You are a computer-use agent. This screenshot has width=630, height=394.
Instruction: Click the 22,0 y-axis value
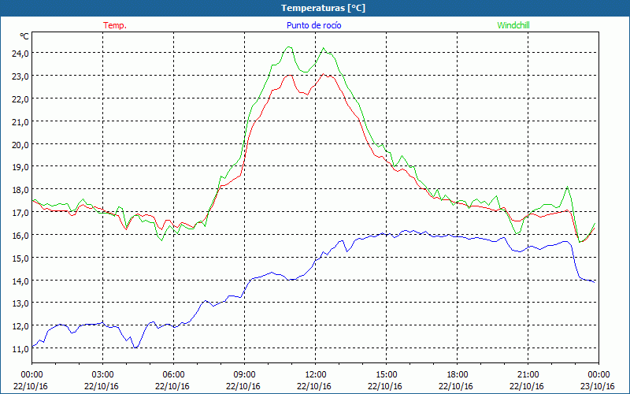tap(20, 99)
